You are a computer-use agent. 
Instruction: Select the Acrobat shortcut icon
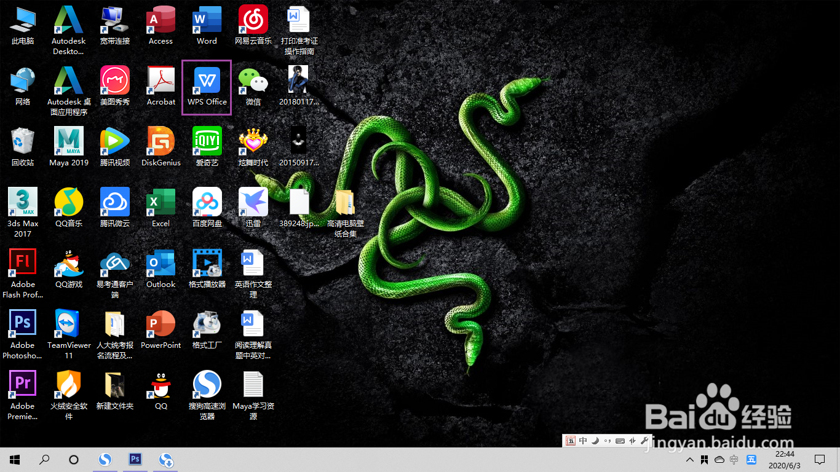pos(161,87)
